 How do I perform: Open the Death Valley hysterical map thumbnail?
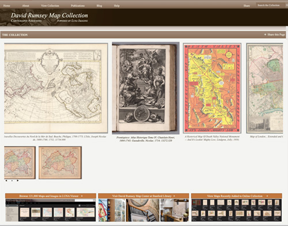[212, 88]
